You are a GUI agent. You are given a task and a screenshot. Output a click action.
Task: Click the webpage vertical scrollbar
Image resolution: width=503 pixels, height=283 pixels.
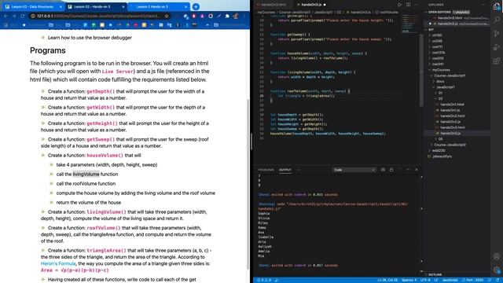coord(248,185)
